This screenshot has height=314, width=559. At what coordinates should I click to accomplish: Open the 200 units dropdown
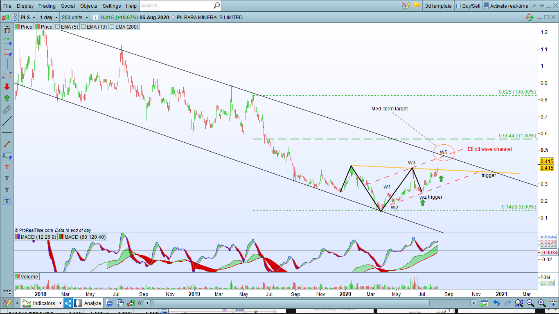tap(75, 17)
